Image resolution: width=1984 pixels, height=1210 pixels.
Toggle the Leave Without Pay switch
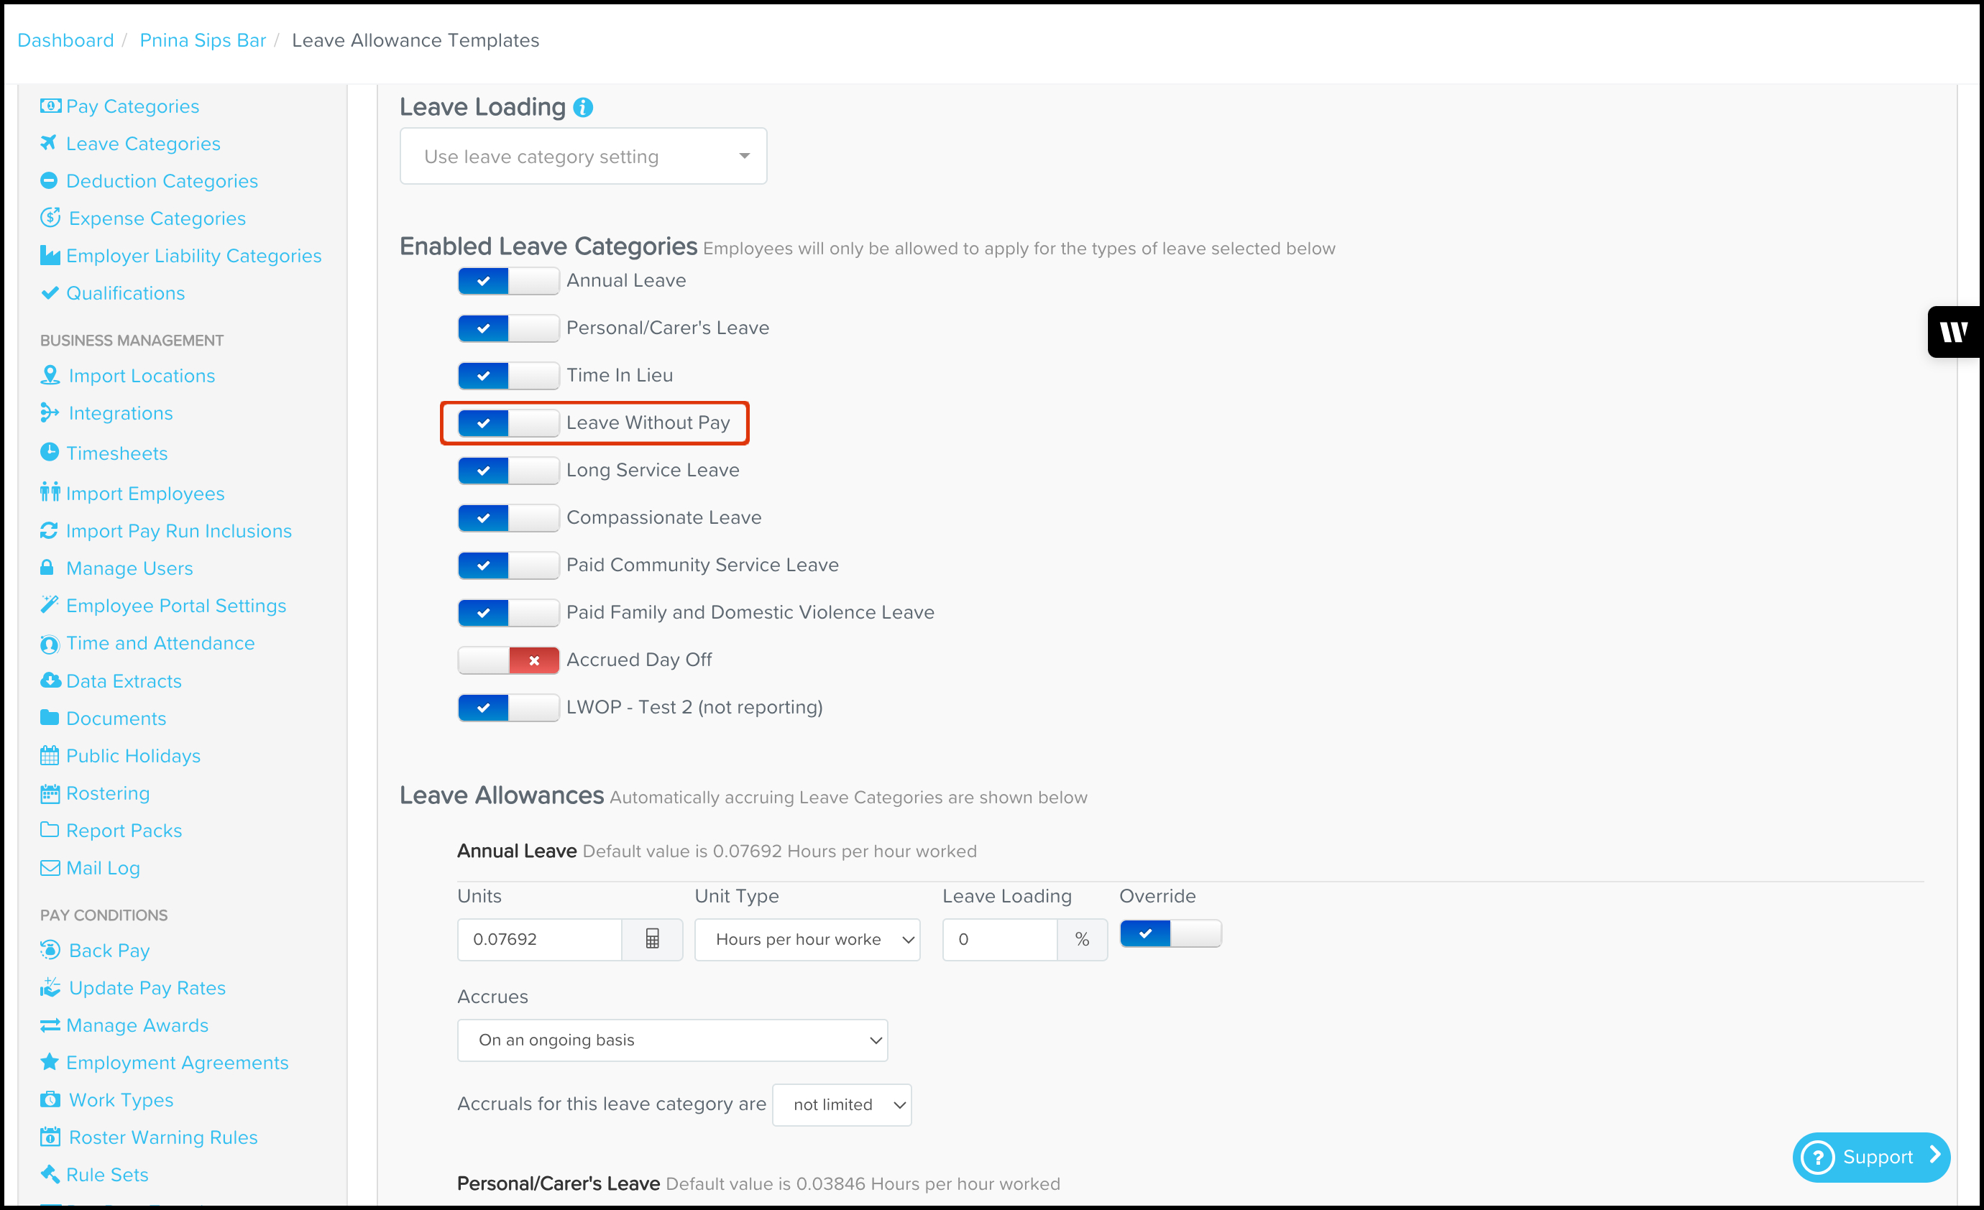point(508,422)
